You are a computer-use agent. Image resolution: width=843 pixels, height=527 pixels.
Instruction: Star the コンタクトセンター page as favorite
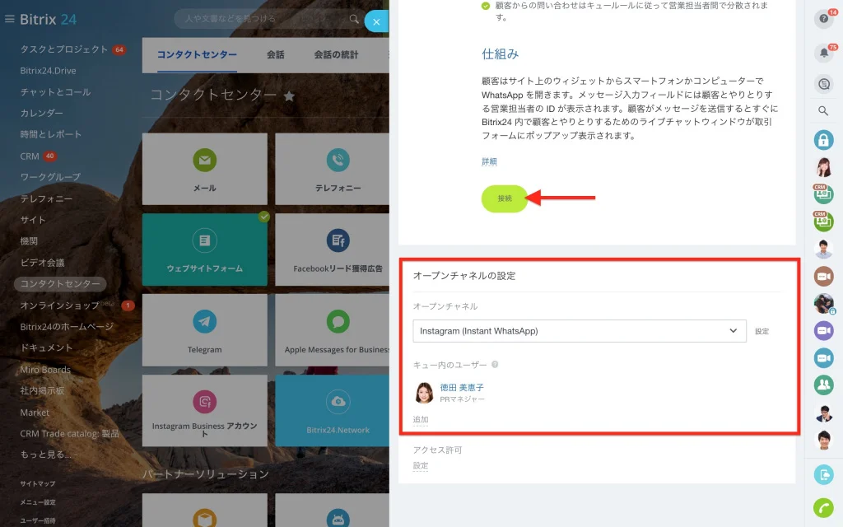click(x=289, y=96)
